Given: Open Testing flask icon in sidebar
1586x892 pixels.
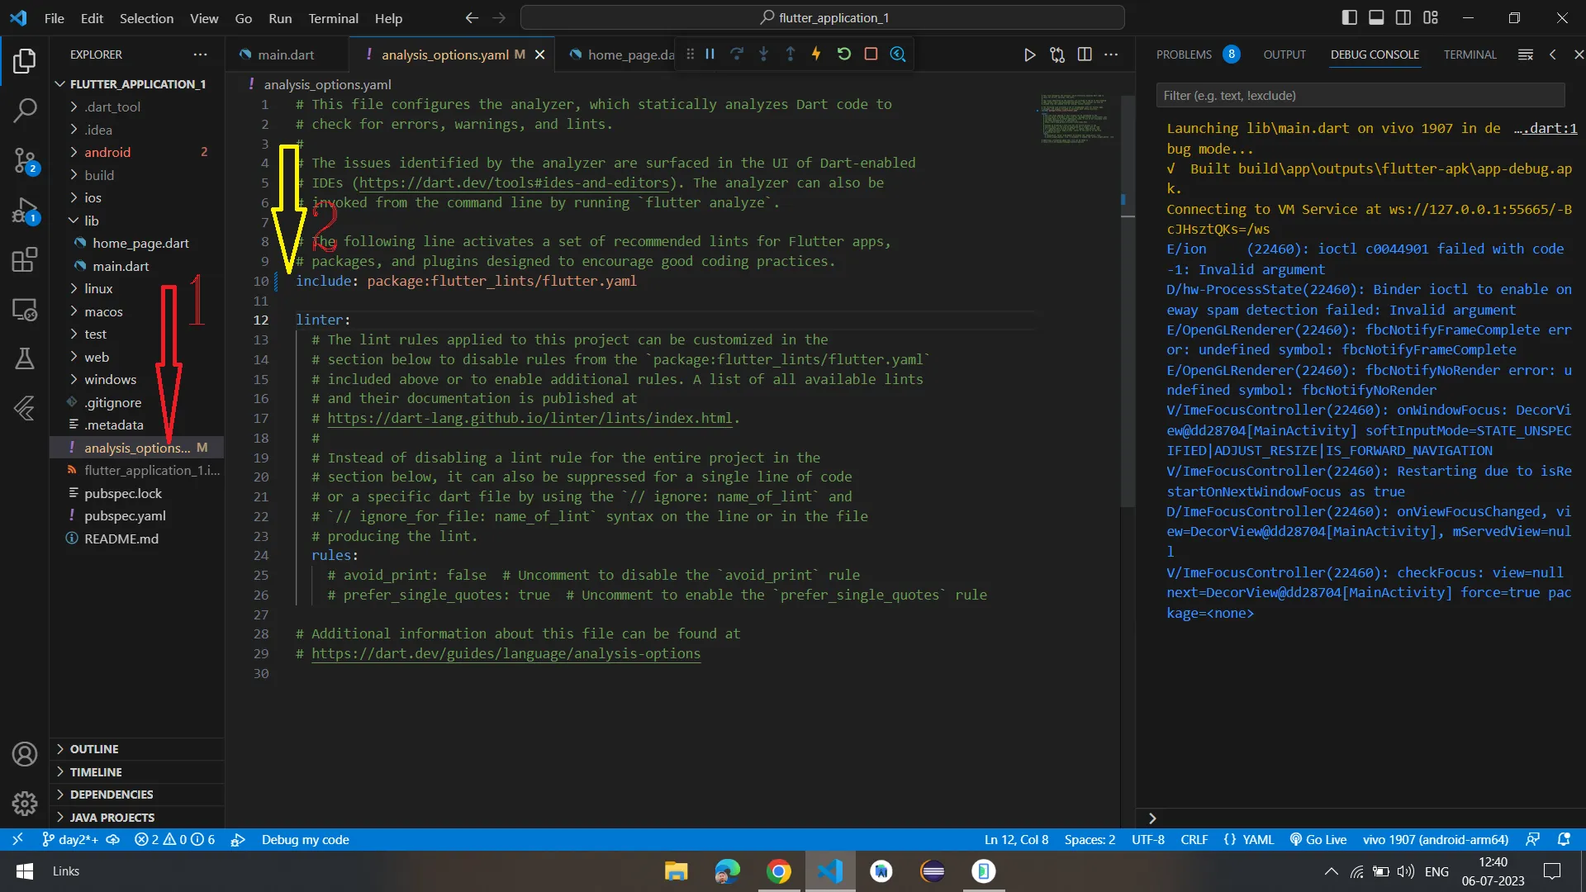Looking at the screenshot, I should pyautogui.click(x=25, y=358).
